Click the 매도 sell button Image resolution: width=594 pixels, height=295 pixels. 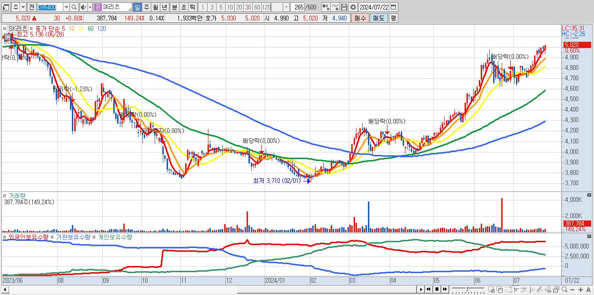378,18
